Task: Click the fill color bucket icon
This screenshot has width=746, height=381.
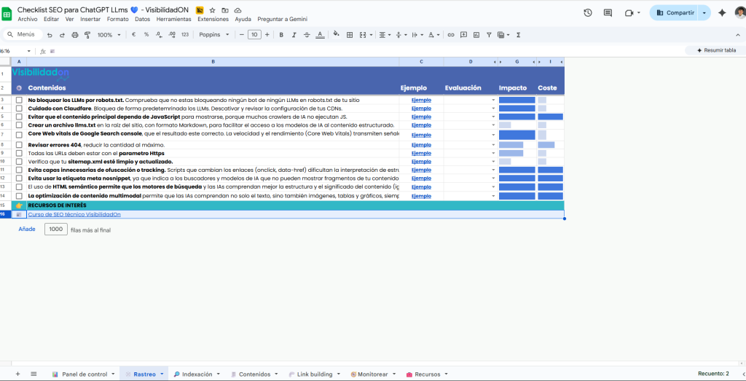Action: coord(334,34)
